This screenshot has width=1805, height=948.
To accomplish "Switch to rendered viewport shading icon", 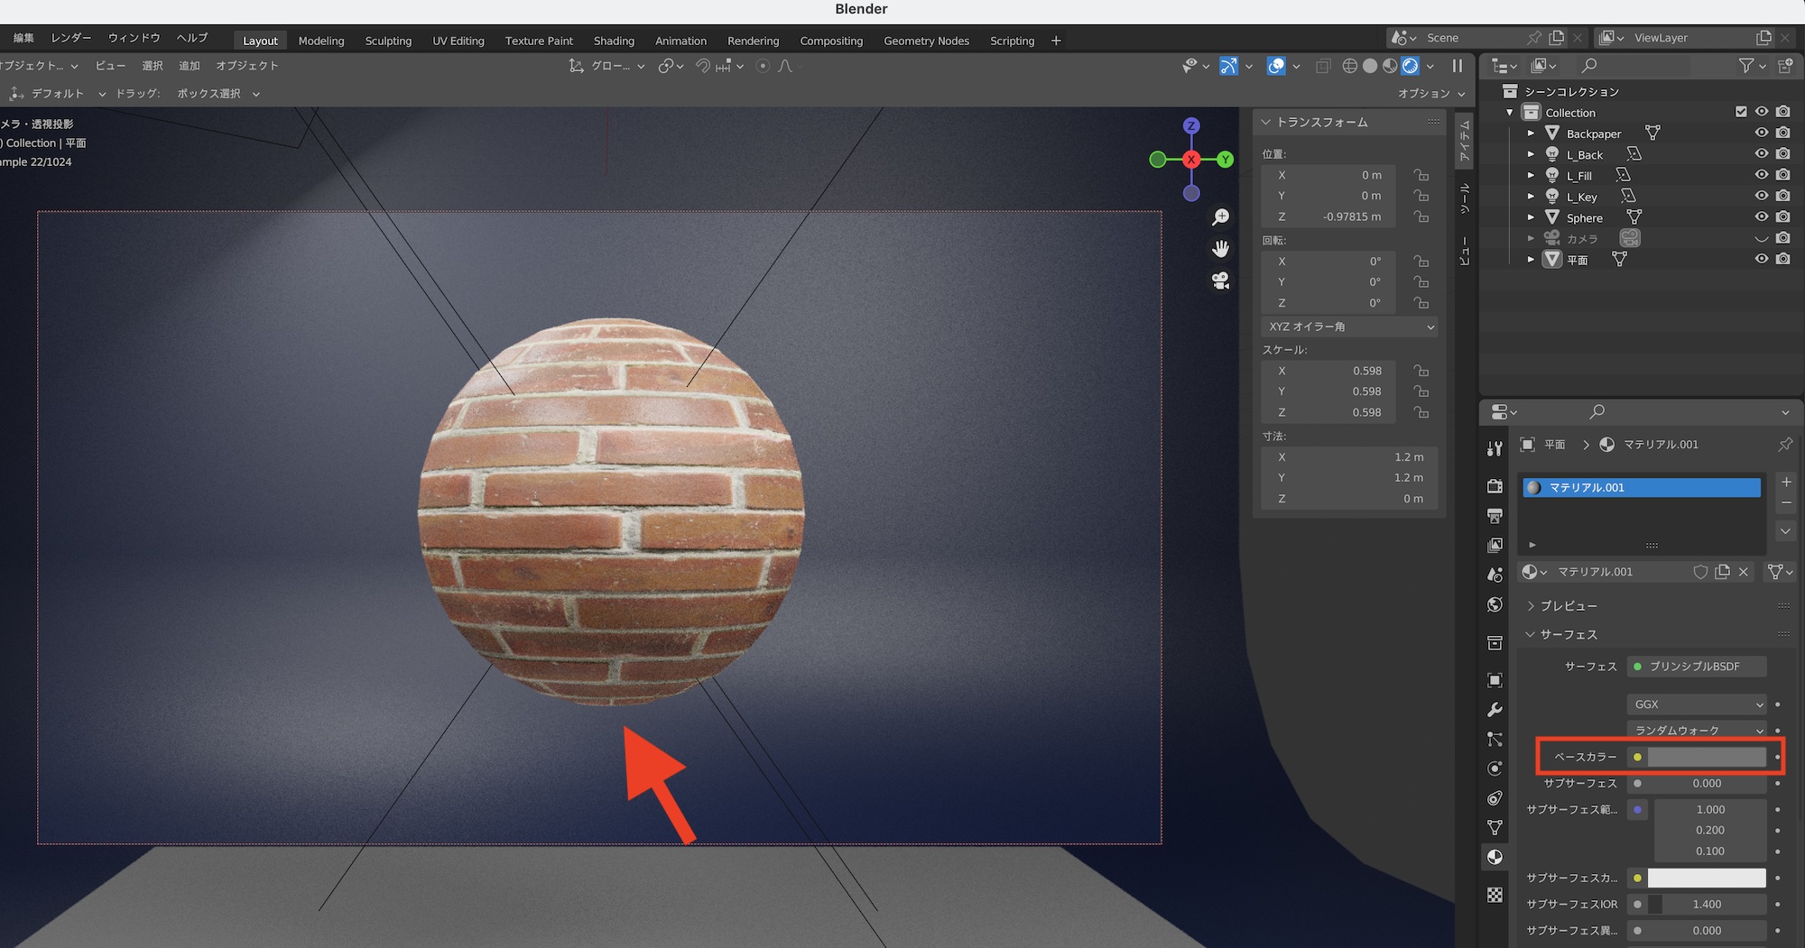I will tap(1410, 66).
